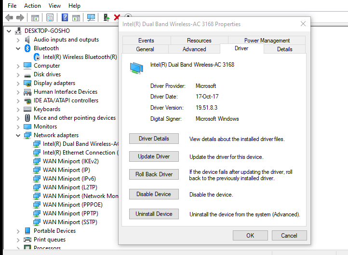Open the Action menu
This screenshot has height=255, width=348.
point(32,6)
